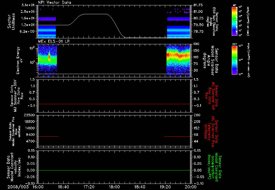Click the 206 telemetry tick label
Viewport: 275px width, 190px height.
click(x=197, y=122)
